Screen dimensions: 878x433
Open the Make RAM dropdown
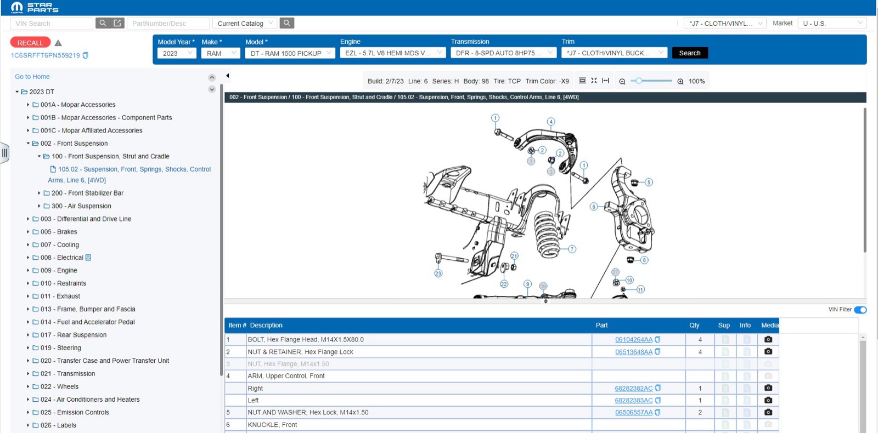pyautogui.click(x=221, y=53)
